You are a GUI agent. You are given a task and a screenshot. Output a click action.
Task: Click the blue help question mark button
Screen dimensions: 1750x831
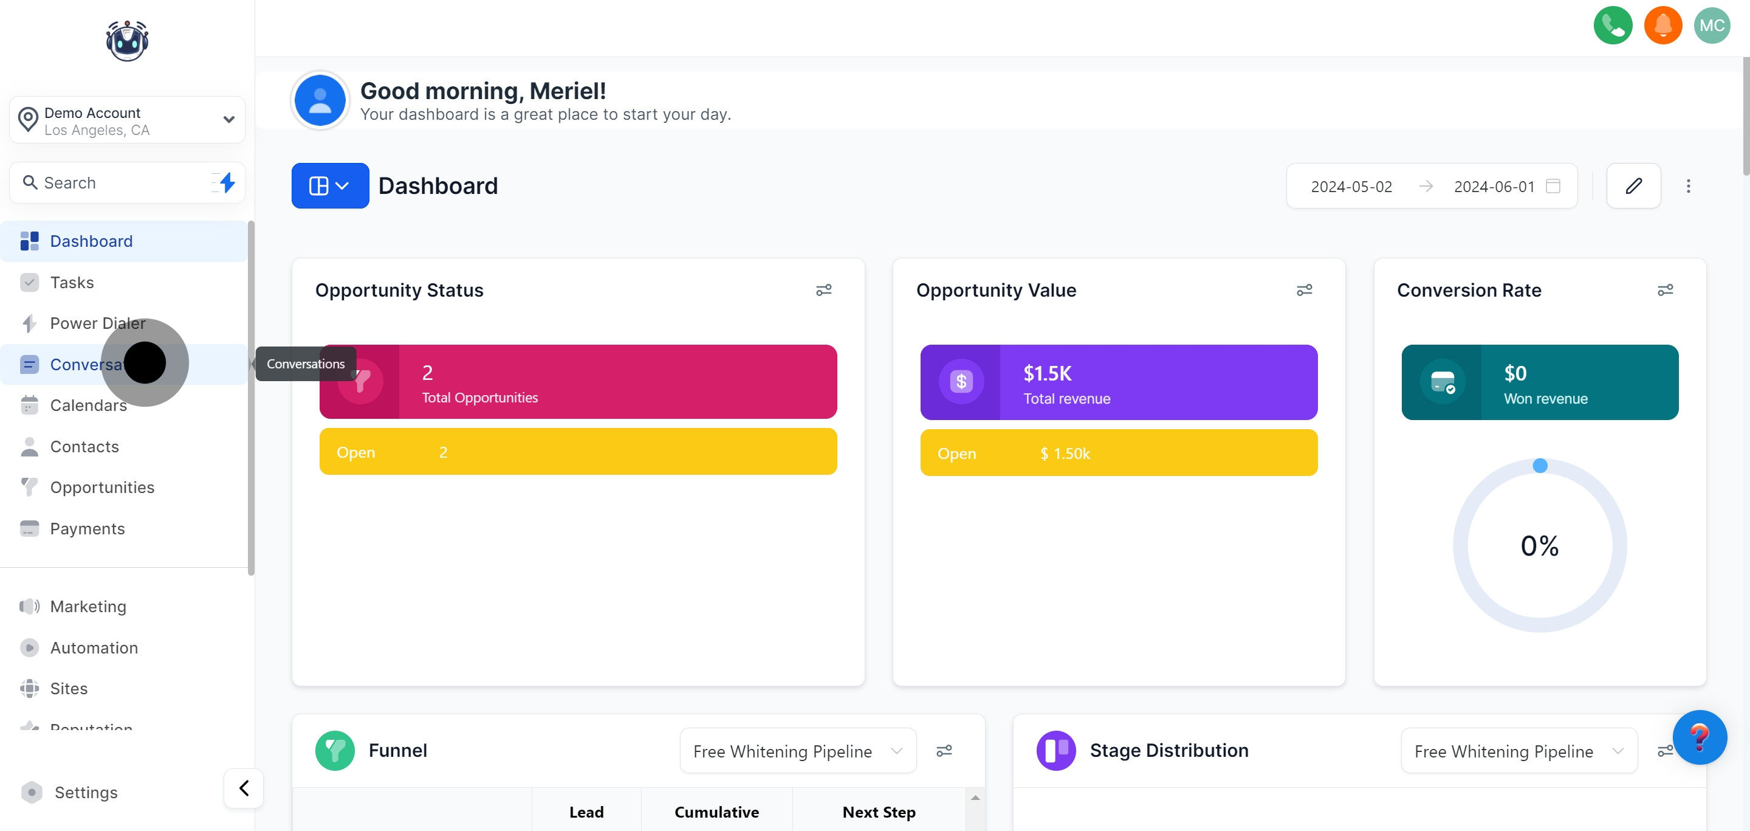(1699, 737)
